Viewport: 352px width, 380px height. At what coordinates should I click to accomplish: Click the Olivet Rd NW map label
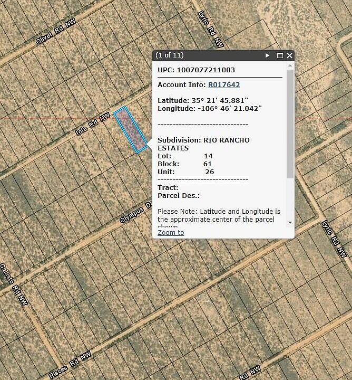pos(56,31)
